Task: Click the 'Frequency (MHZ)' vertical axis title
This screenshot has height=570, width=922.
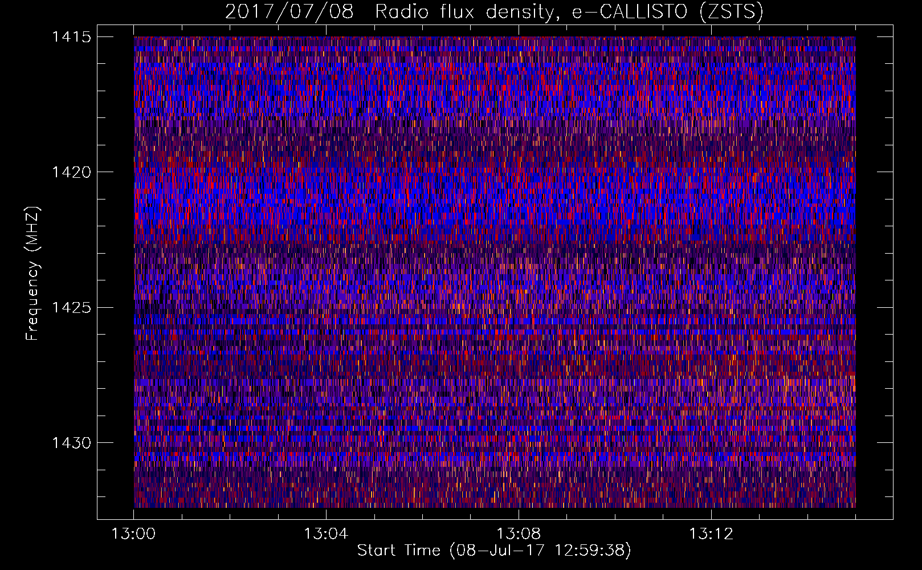Action: tap(32, 274)
